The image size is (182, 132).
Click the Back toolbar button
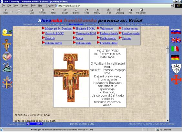[x=5, y=11]
